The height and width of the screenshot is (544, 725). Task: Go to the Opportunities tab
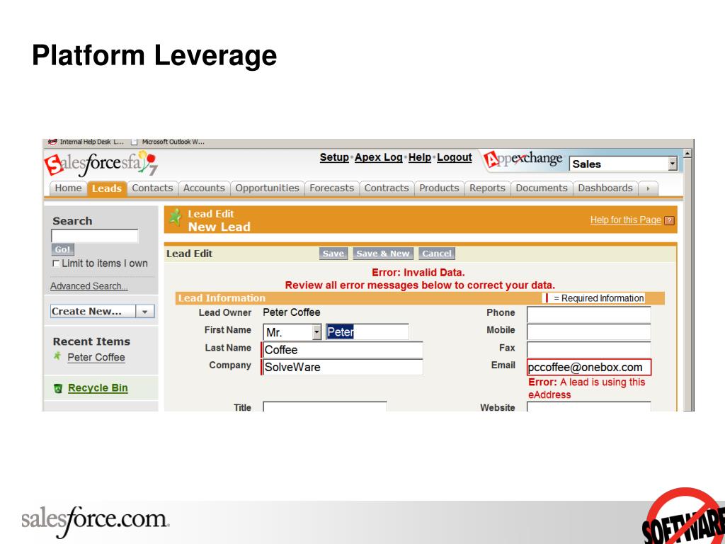pos(267,188)
